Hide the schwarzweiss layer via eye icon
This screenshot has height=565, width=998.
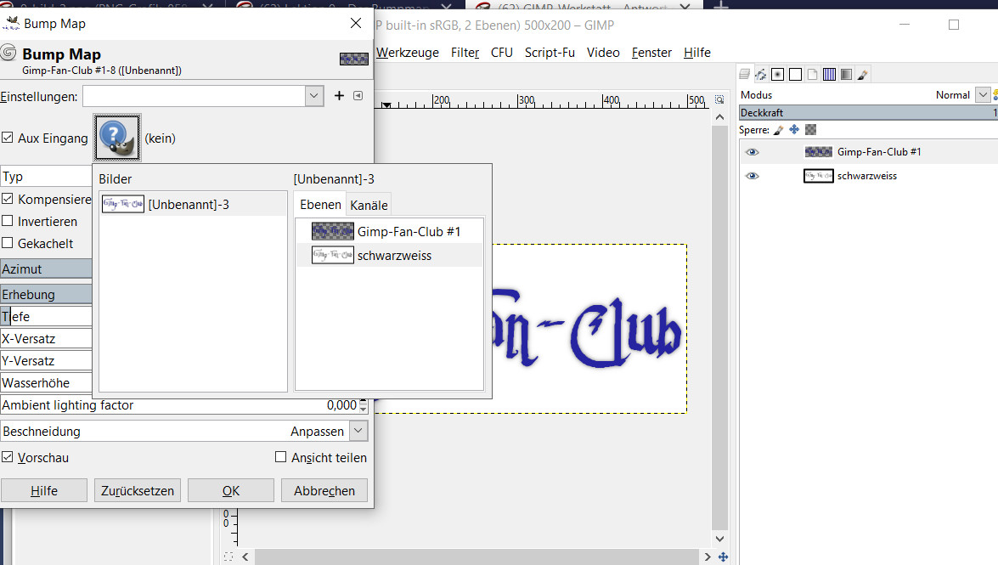(753, 176)
